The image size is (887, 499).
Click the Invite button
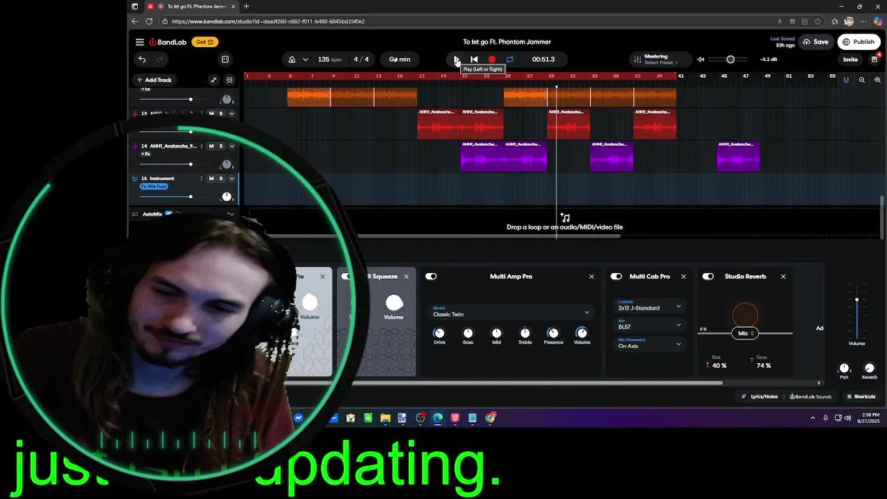pos(850,60)
